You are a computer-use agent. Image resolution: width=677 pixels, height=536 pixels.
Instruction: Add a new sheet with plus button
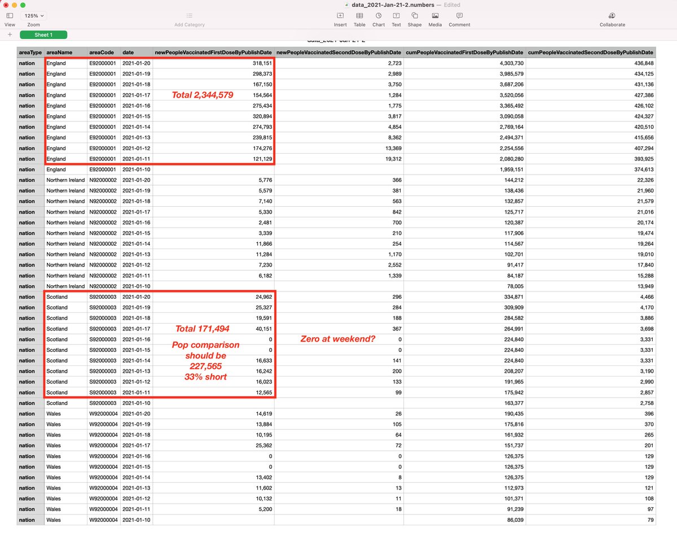point(10,35)
